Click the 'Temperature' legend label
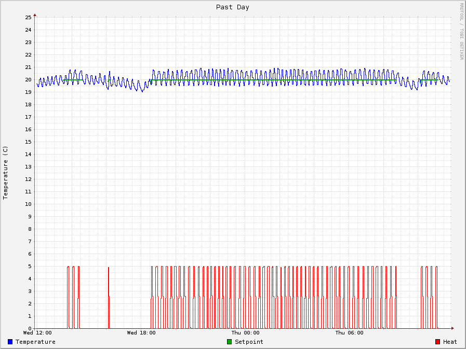 coord(35,342)
